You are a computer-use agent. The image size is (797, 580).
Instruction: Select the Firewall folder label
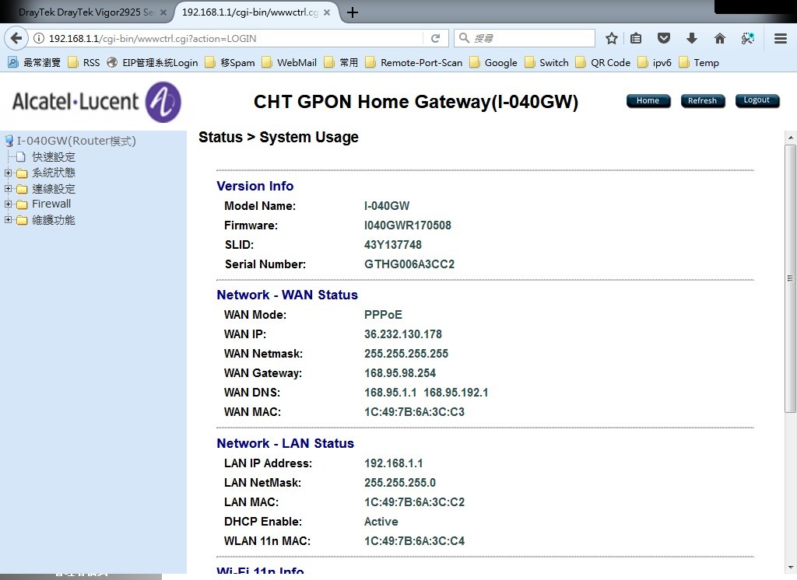[x=51, y=204]
